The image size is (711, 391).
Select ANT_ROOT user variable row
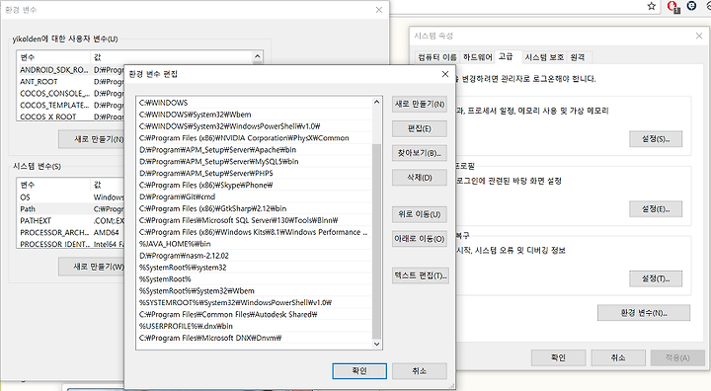(71, 82)
